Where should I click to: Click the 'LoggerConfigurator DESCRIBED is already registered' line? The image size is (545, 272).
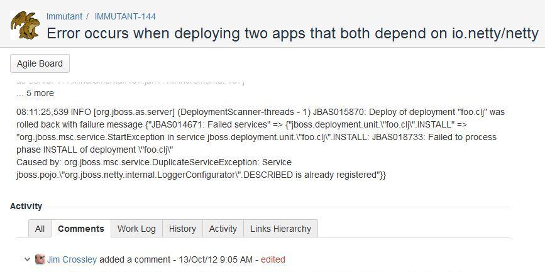point(201,175)
